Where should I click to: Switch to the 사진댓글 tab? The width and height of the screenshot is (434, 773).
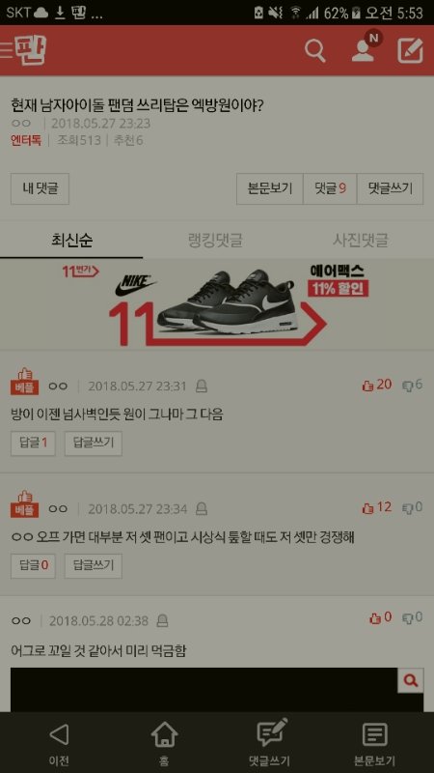point(360,241)
